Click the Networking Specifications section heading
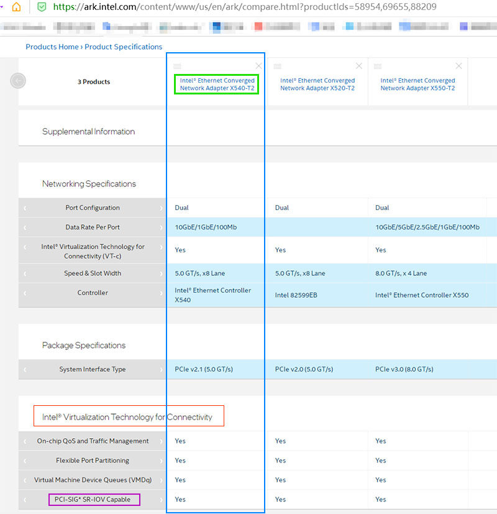The image size is (497, 514). coord(89,184)
